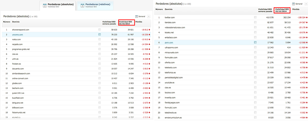Click row icon for invertia.com
Screen dimensions: 308x121
pos(255,97)
